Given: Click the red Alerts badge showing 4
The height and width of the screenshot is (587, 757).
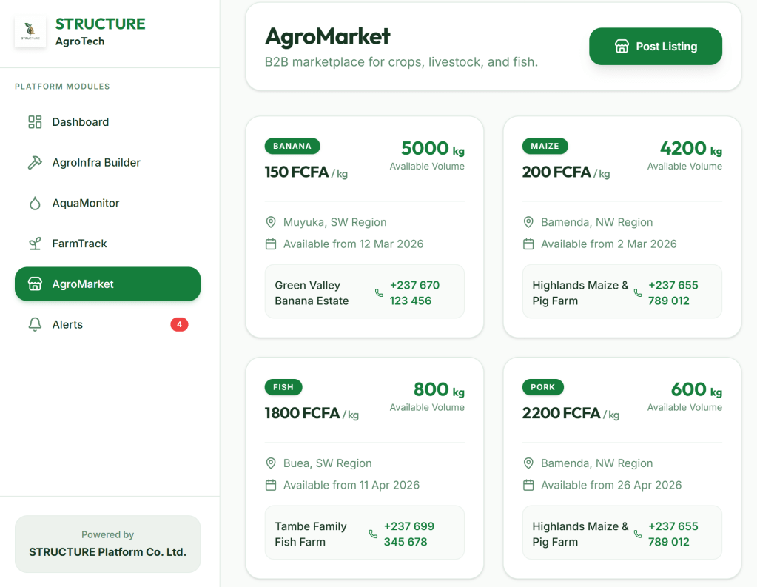Looking at the screenshot, I should [x=179, y=324].
